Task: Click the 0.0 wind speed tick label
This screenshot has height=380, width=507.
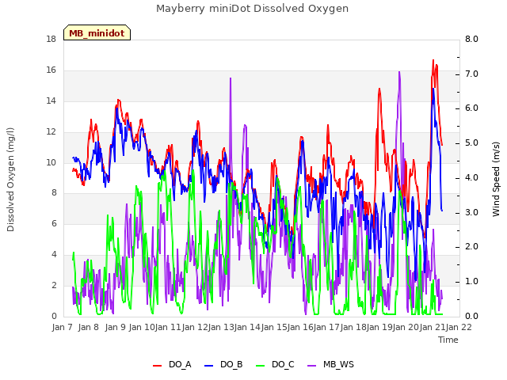Action: coord(471,317)
